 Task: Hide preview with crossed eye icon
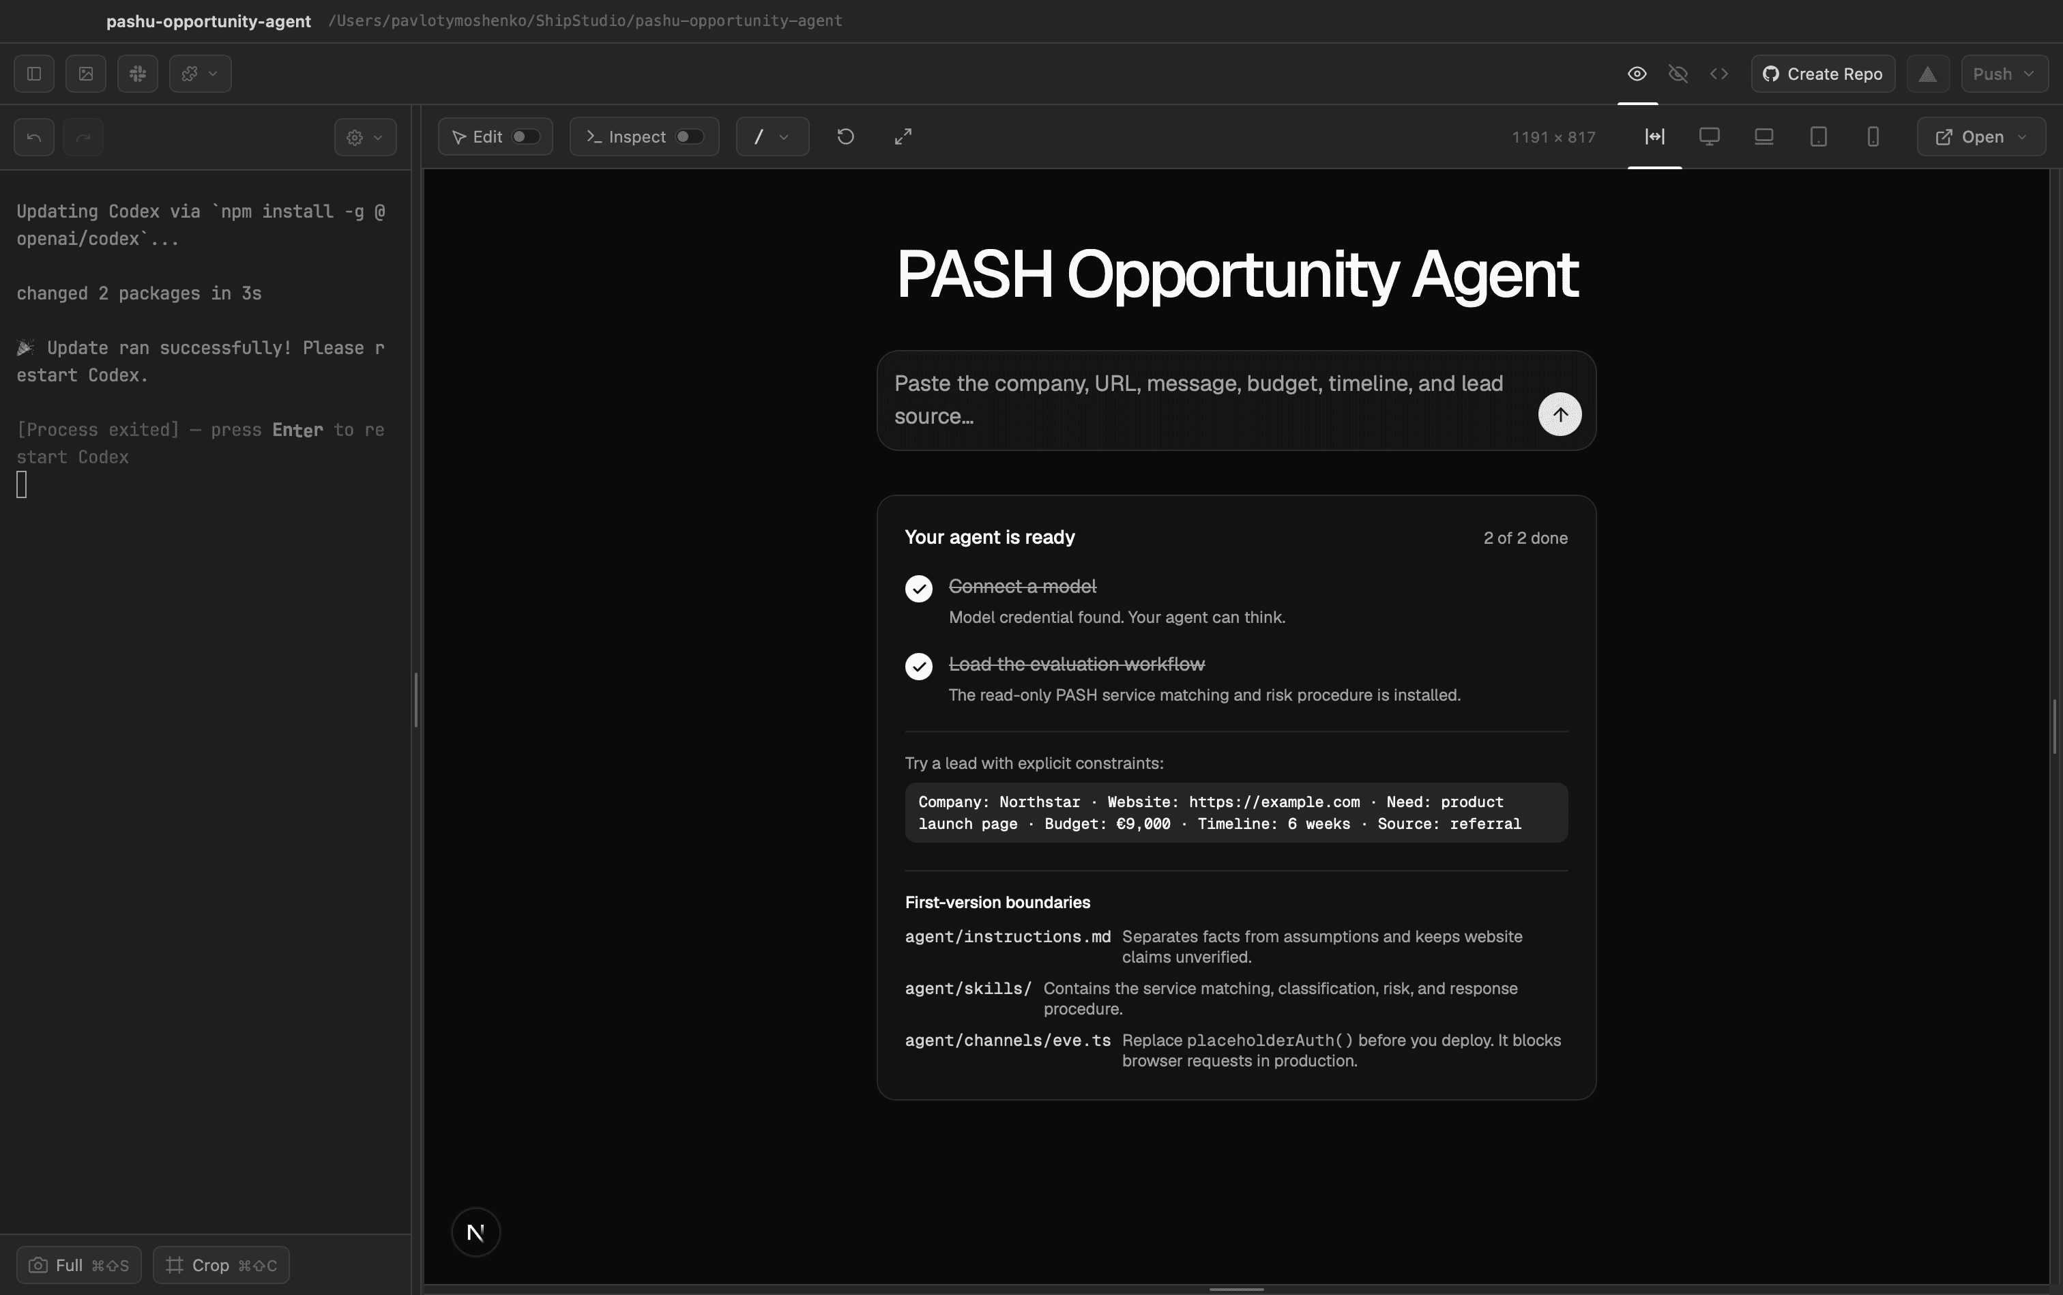click(x=1678, y=74)
